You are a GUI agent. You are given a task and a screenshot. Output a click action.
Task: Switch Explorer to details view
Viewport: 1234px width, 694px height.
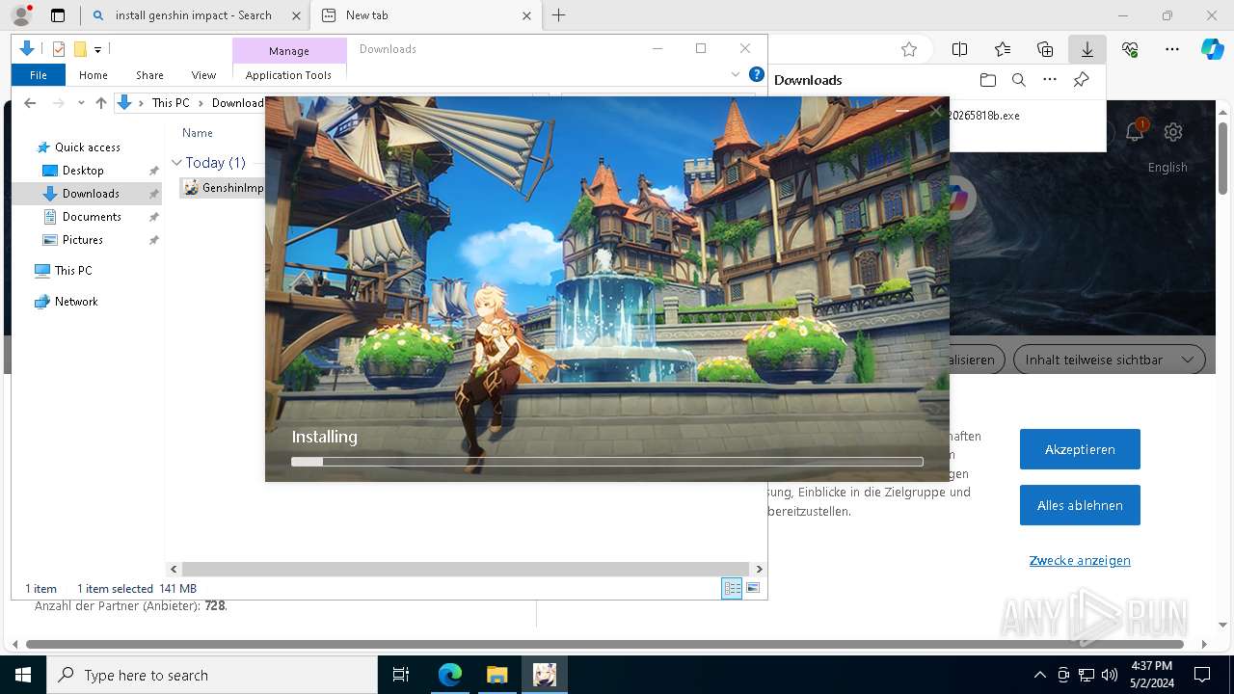pyautogui.click(x=732, y=588)
